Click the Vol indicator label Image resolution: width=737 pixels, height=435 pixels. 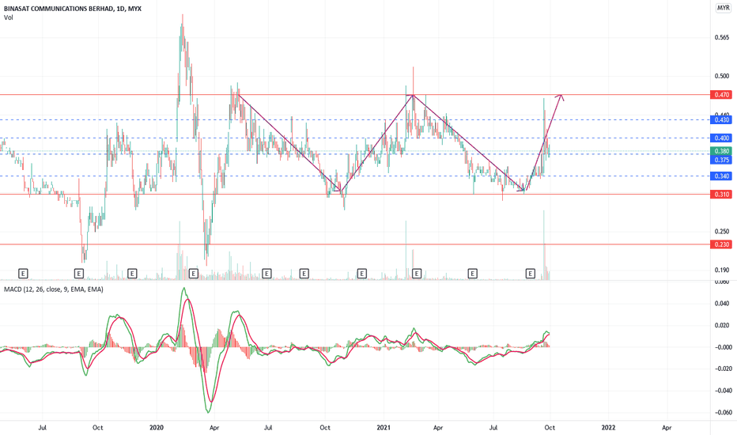point(9,17)
